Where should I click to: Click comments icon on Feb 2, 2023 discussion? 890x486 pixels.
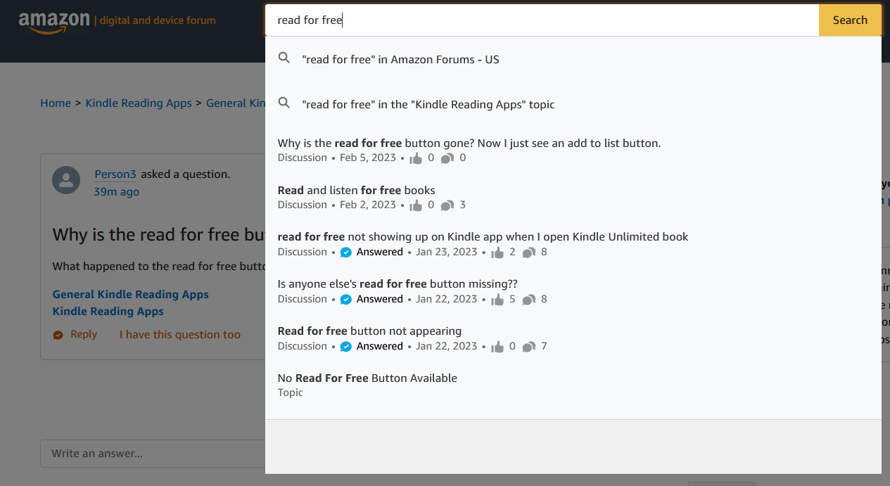point(447,205)
